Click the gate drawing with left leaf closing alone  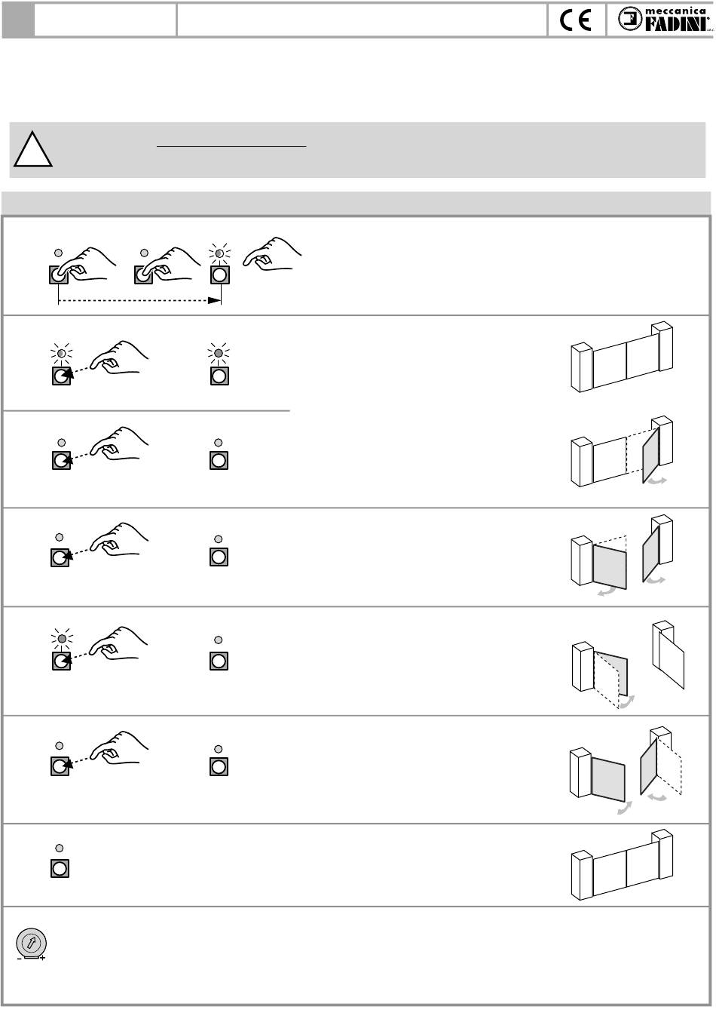click(628, 664)
